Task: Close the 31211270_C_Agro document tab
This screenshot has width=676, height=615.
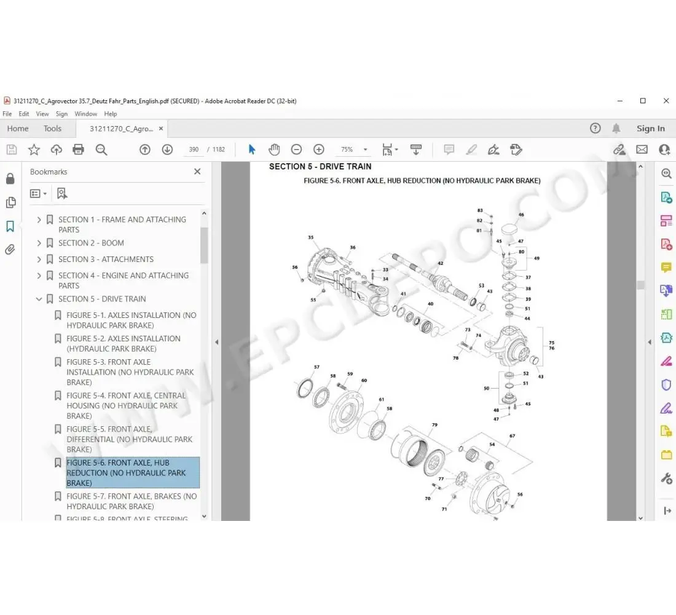Action: [161, 129]
